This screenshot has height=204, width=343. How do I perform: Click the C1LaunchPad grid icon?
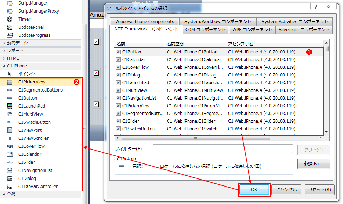[10, 106]
